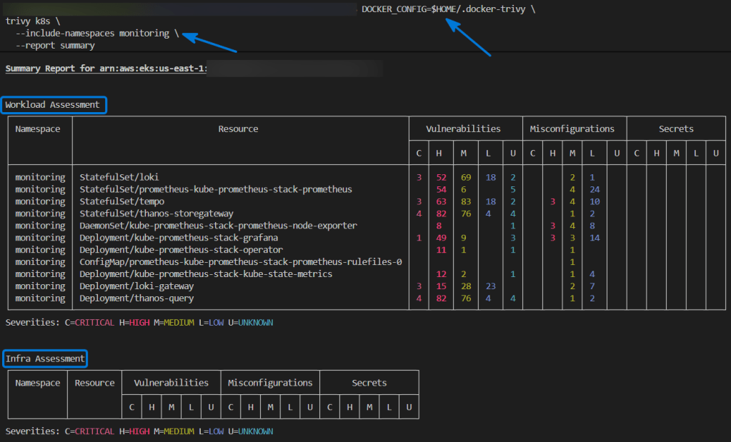Click 'Summary Report for arn:aws:eks:us-east-1:' heading
Image resolution: width=731 pixels, height=442 pixels.
tap(106, 69)
